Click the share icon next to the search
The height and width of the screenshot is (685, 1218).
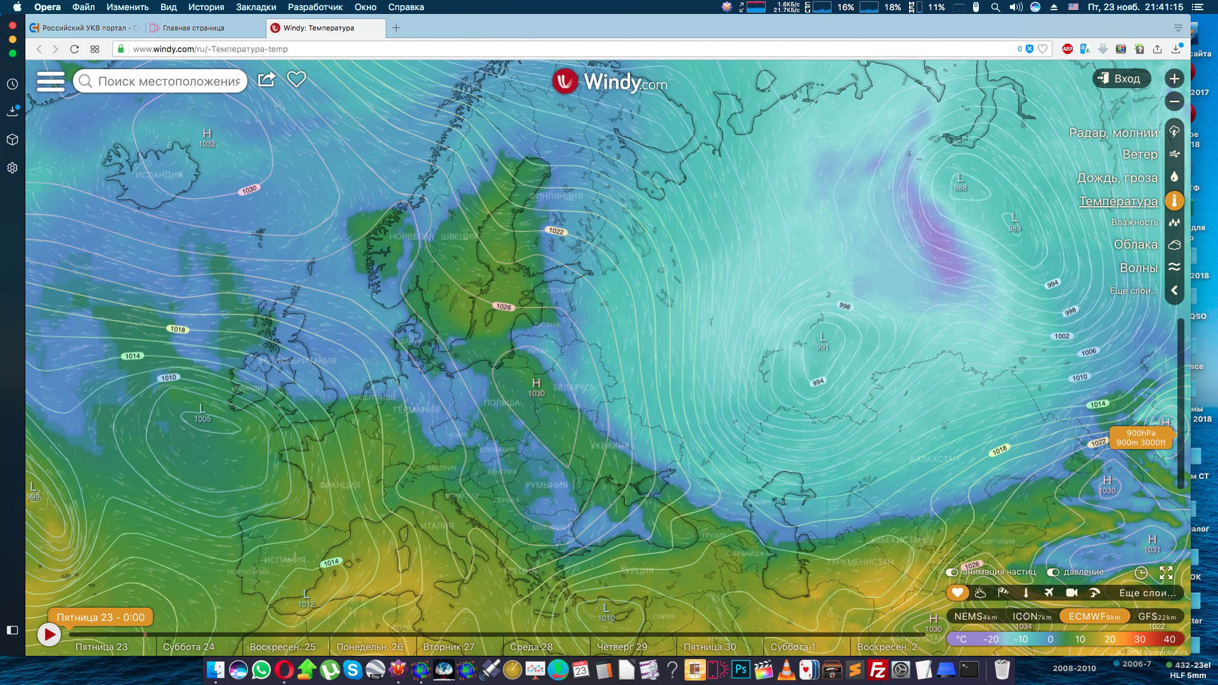[x=266, y=79]
